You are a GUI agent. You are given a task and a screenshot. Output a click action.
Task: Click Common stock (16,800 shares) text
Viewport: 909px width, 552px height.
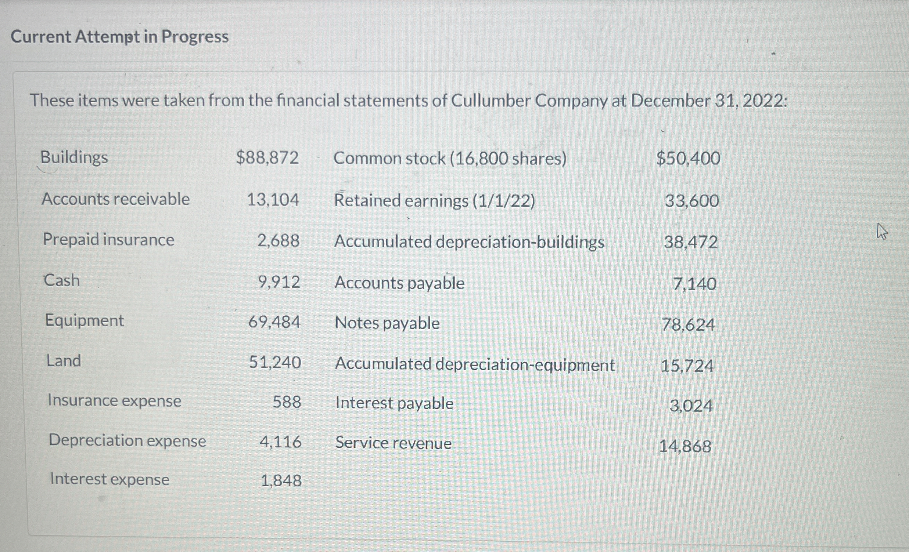click(450, 159)
